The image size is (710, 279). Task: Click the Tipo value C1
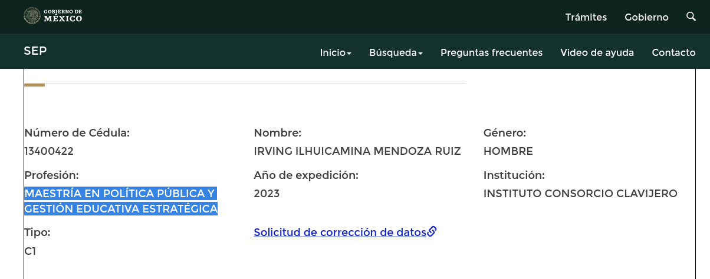click(x=31, y=251)
